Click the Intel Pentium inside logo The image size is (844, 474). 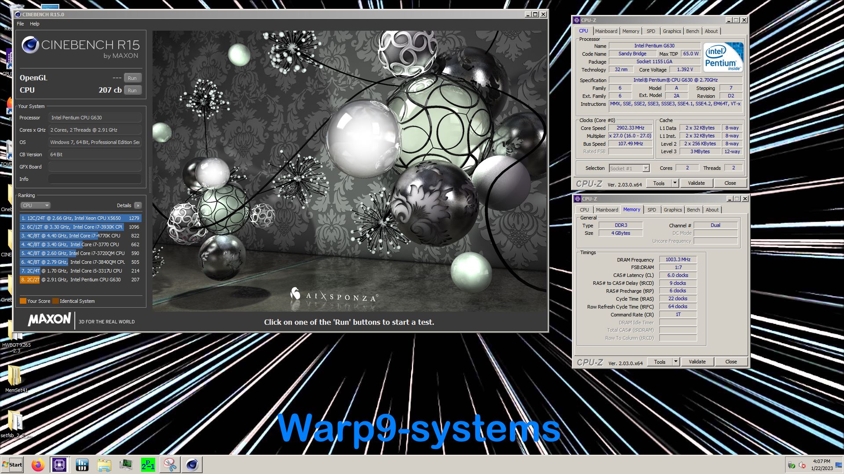click(x=723, y=57)
